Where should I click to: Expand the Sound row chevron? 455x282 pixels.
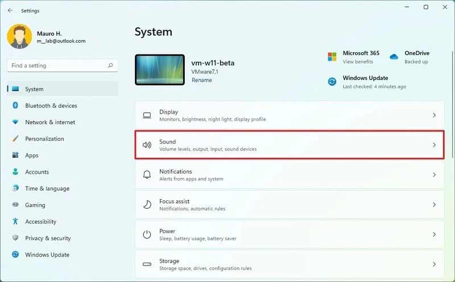click(x=434, y=145)
